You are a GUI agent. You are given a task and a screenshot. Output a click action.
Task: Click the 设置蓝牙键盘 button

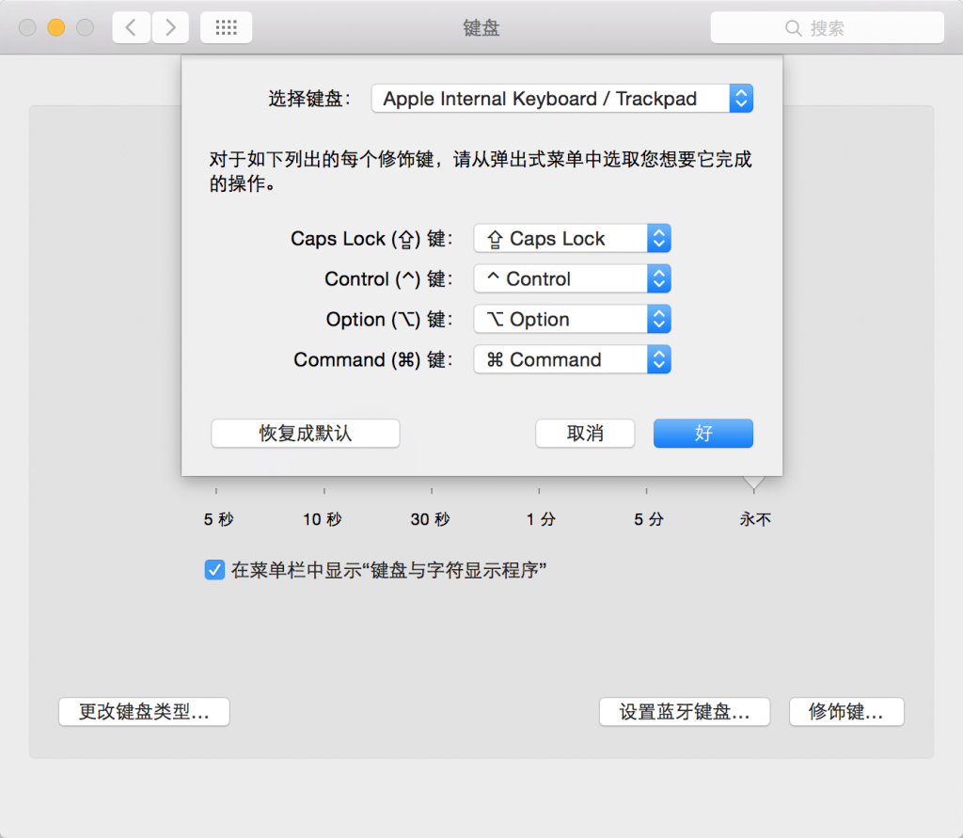pos(685,712)
